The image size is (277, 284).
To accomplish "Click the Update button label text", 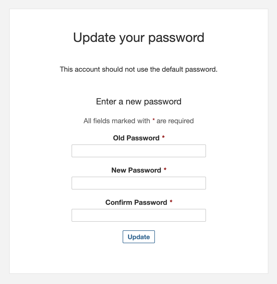I will tap(138, 237).
